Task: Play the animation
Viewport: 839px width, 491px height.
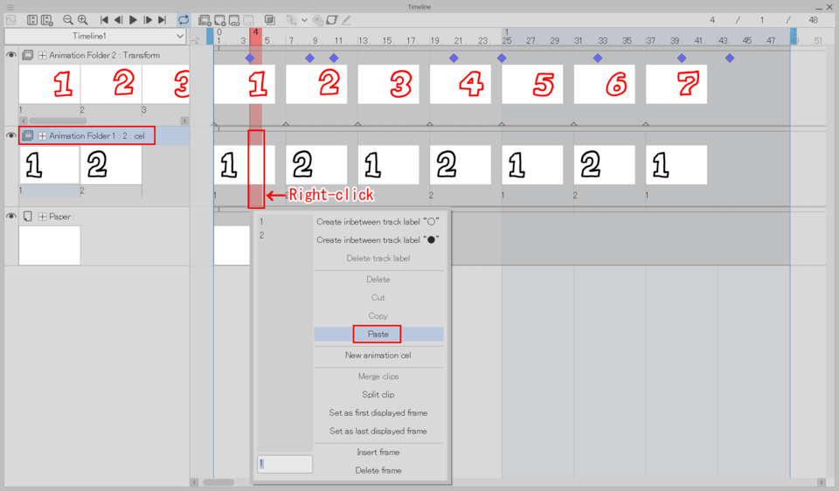Action: tap(133, 20)
